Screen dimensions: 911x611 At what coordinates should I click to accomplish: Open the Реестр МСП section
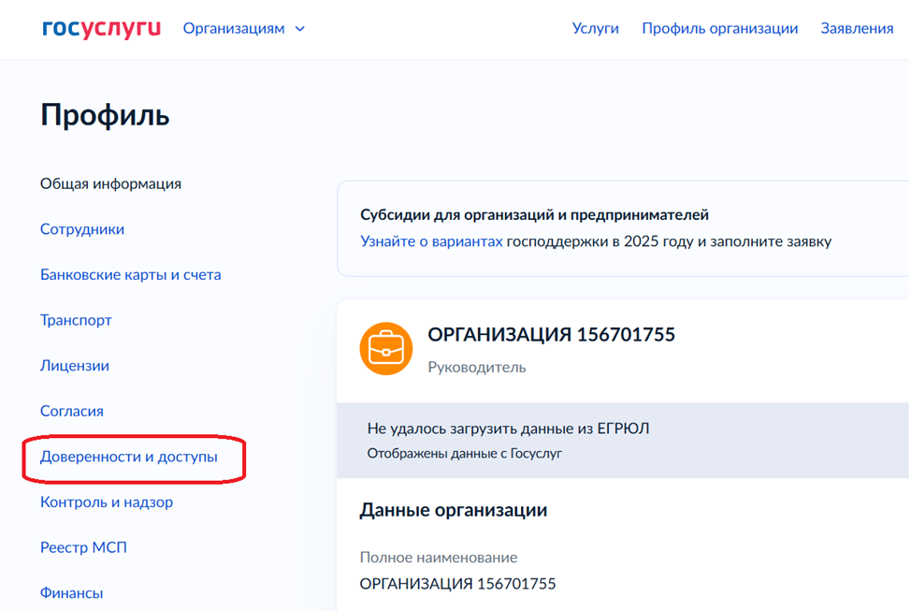(x=83, y=547)
